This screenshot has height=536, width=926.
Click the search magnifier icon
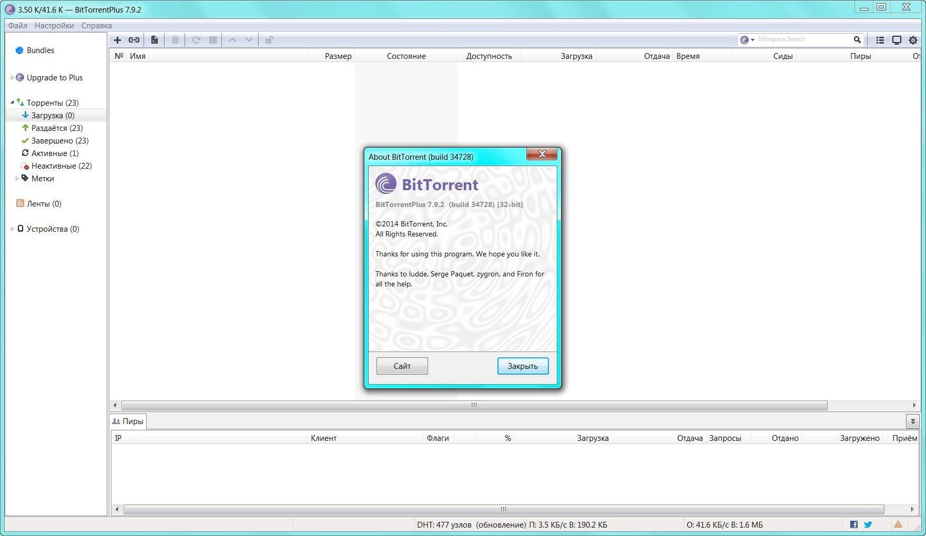857,39
